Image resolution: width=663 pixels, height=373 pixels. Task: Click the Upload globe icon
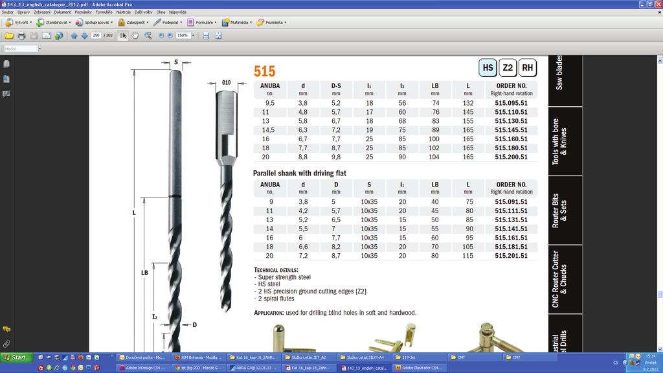(x=59, y=36)
